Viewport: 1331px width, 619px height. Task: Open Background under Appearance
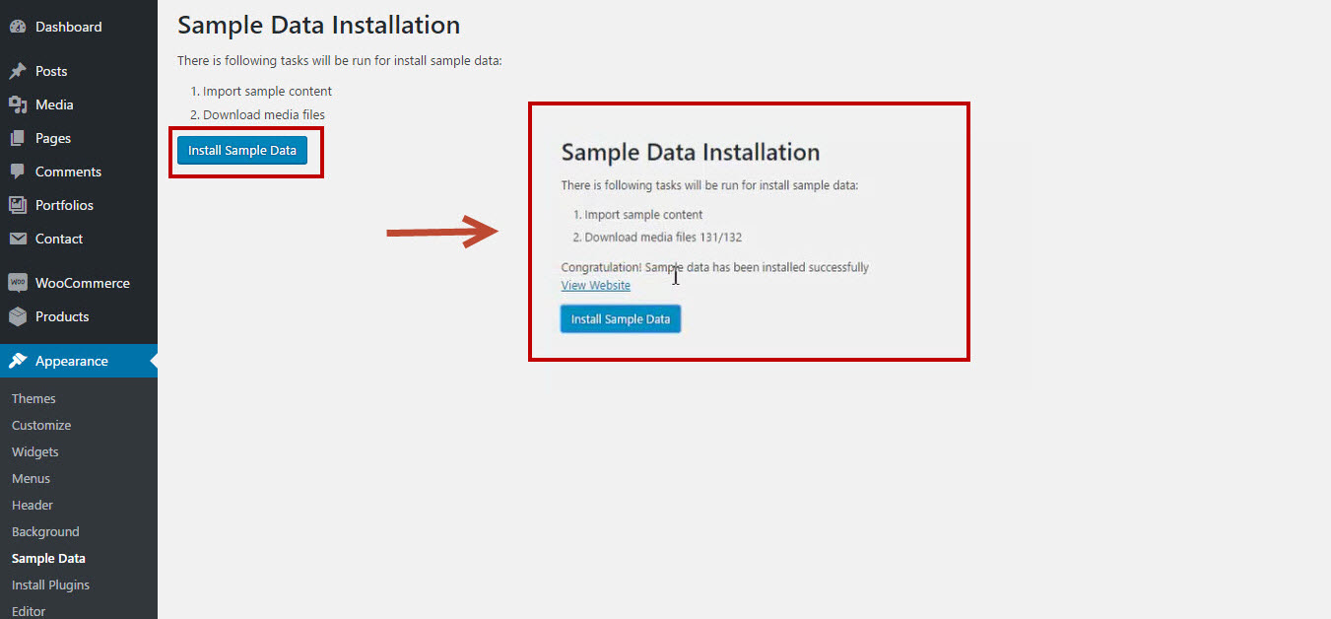tap(45, 531)
